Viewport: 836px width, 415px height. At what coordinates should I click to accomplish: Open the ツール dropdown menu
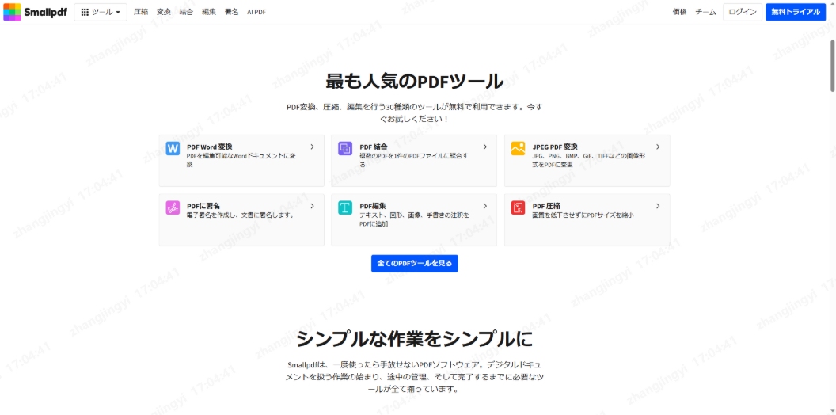101,12
